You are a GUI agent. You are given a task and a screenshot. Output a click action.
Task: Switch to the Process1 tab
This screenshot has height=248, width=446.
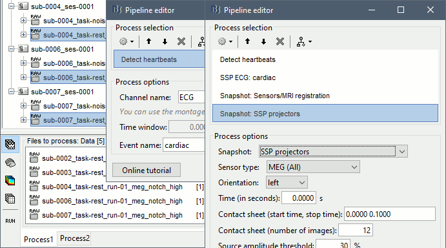point(38,240)
